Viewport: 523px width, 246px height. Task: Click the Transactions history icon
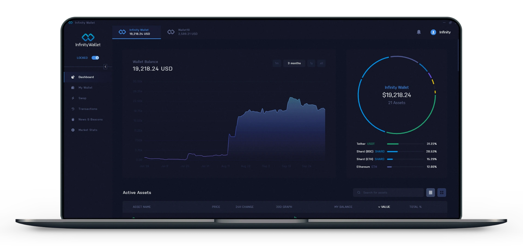[73, 109]
